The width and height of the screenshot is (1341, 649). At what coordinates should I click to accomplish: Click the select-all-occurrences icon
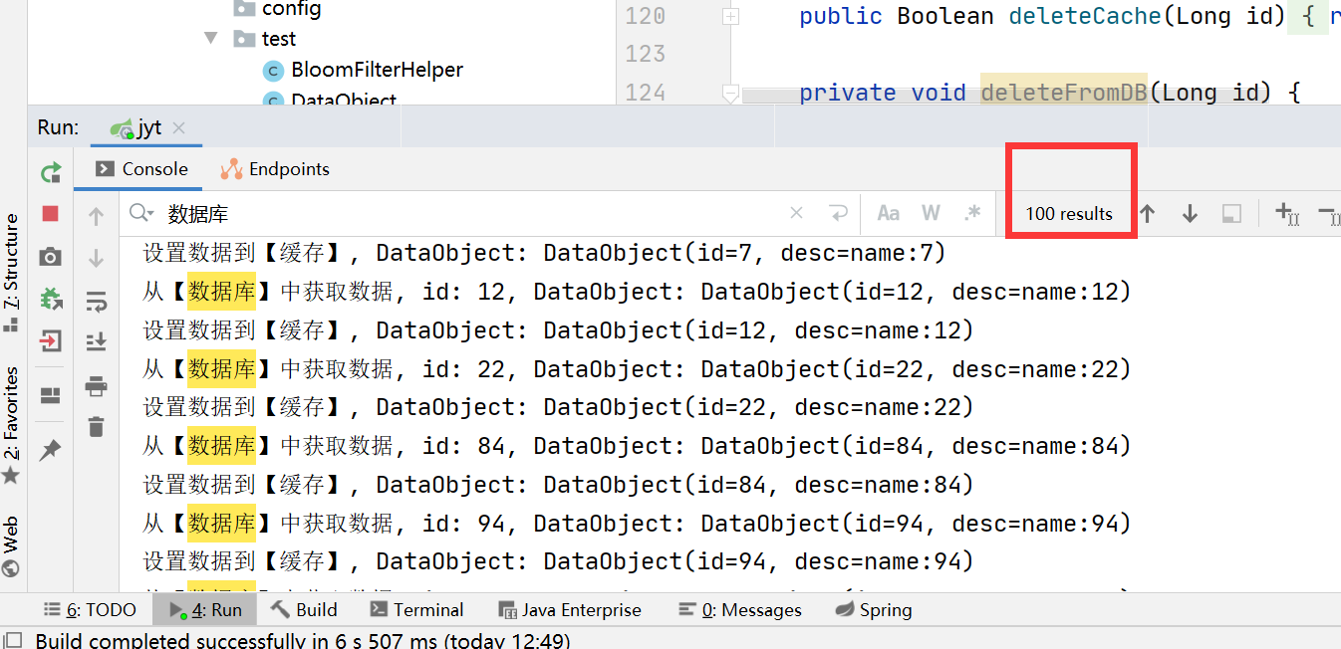point(1231,213)
